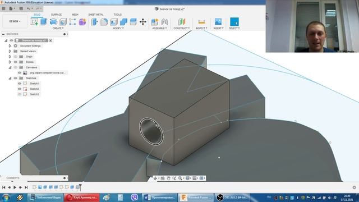
Task: Jump to timeline end
Action: (26, 187)
